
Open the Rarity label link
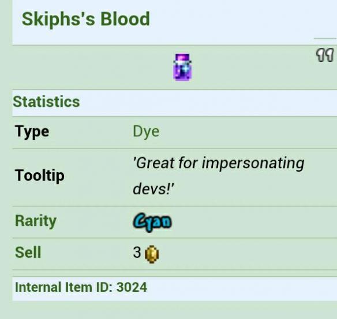coord(36,221)
